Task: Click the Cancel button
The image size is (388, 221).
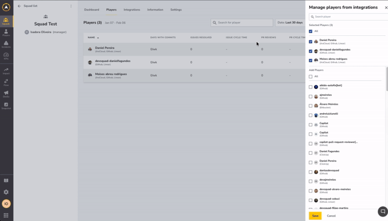Action: pyautogui.click(x=331, y=216)
